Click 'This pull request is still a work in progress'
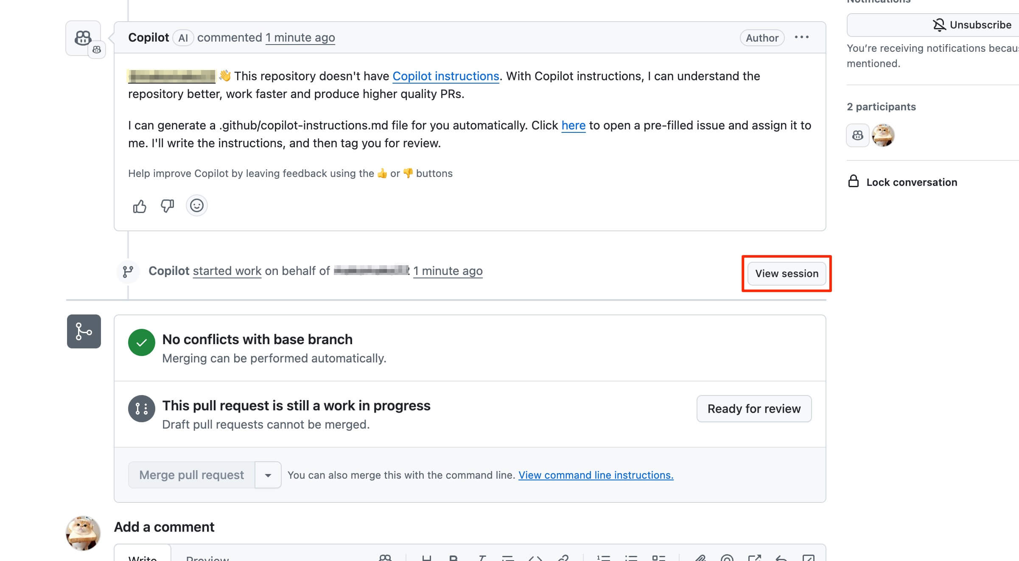This screenshot has height=561, width=1019. pos(296,405)
